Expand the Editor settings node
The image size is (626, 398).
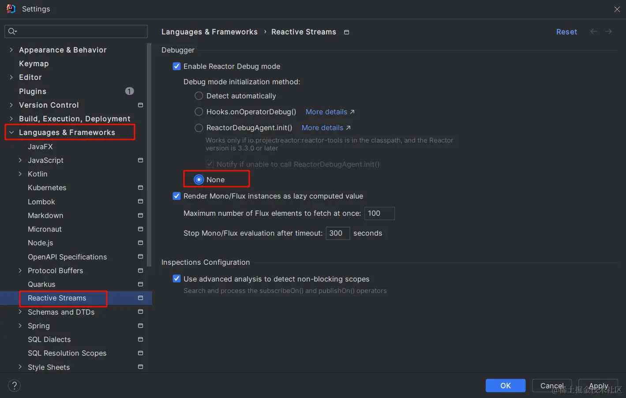(11, 77)
